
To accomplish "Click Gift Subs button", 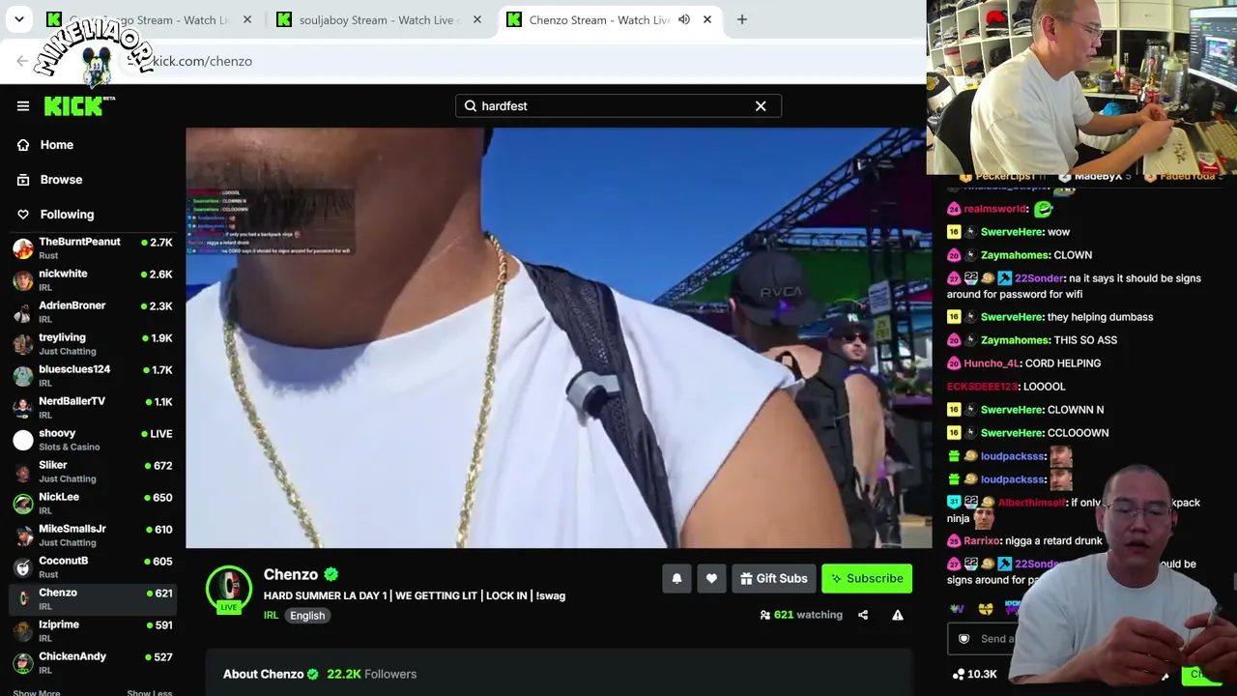I will (x=774, y=579).
